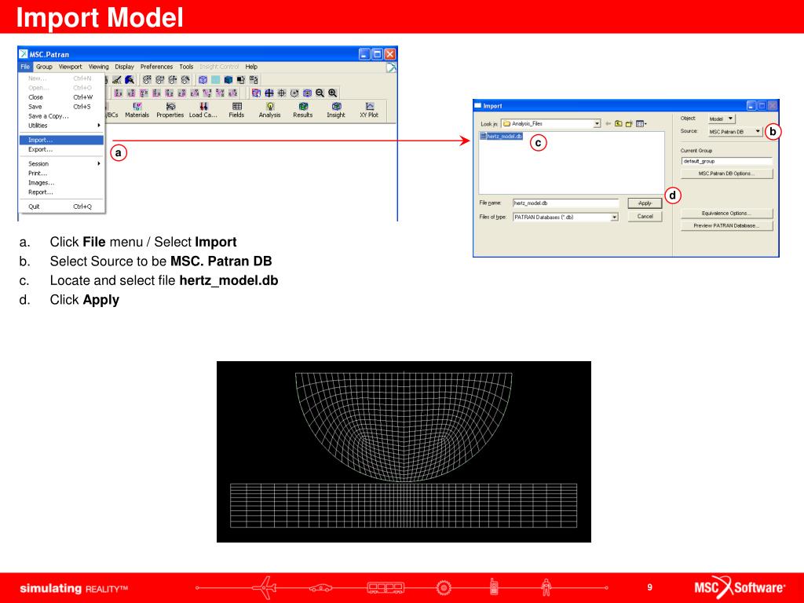Select Import... from File menu
This screenshot has height=603, width=804.
[61, 140]
